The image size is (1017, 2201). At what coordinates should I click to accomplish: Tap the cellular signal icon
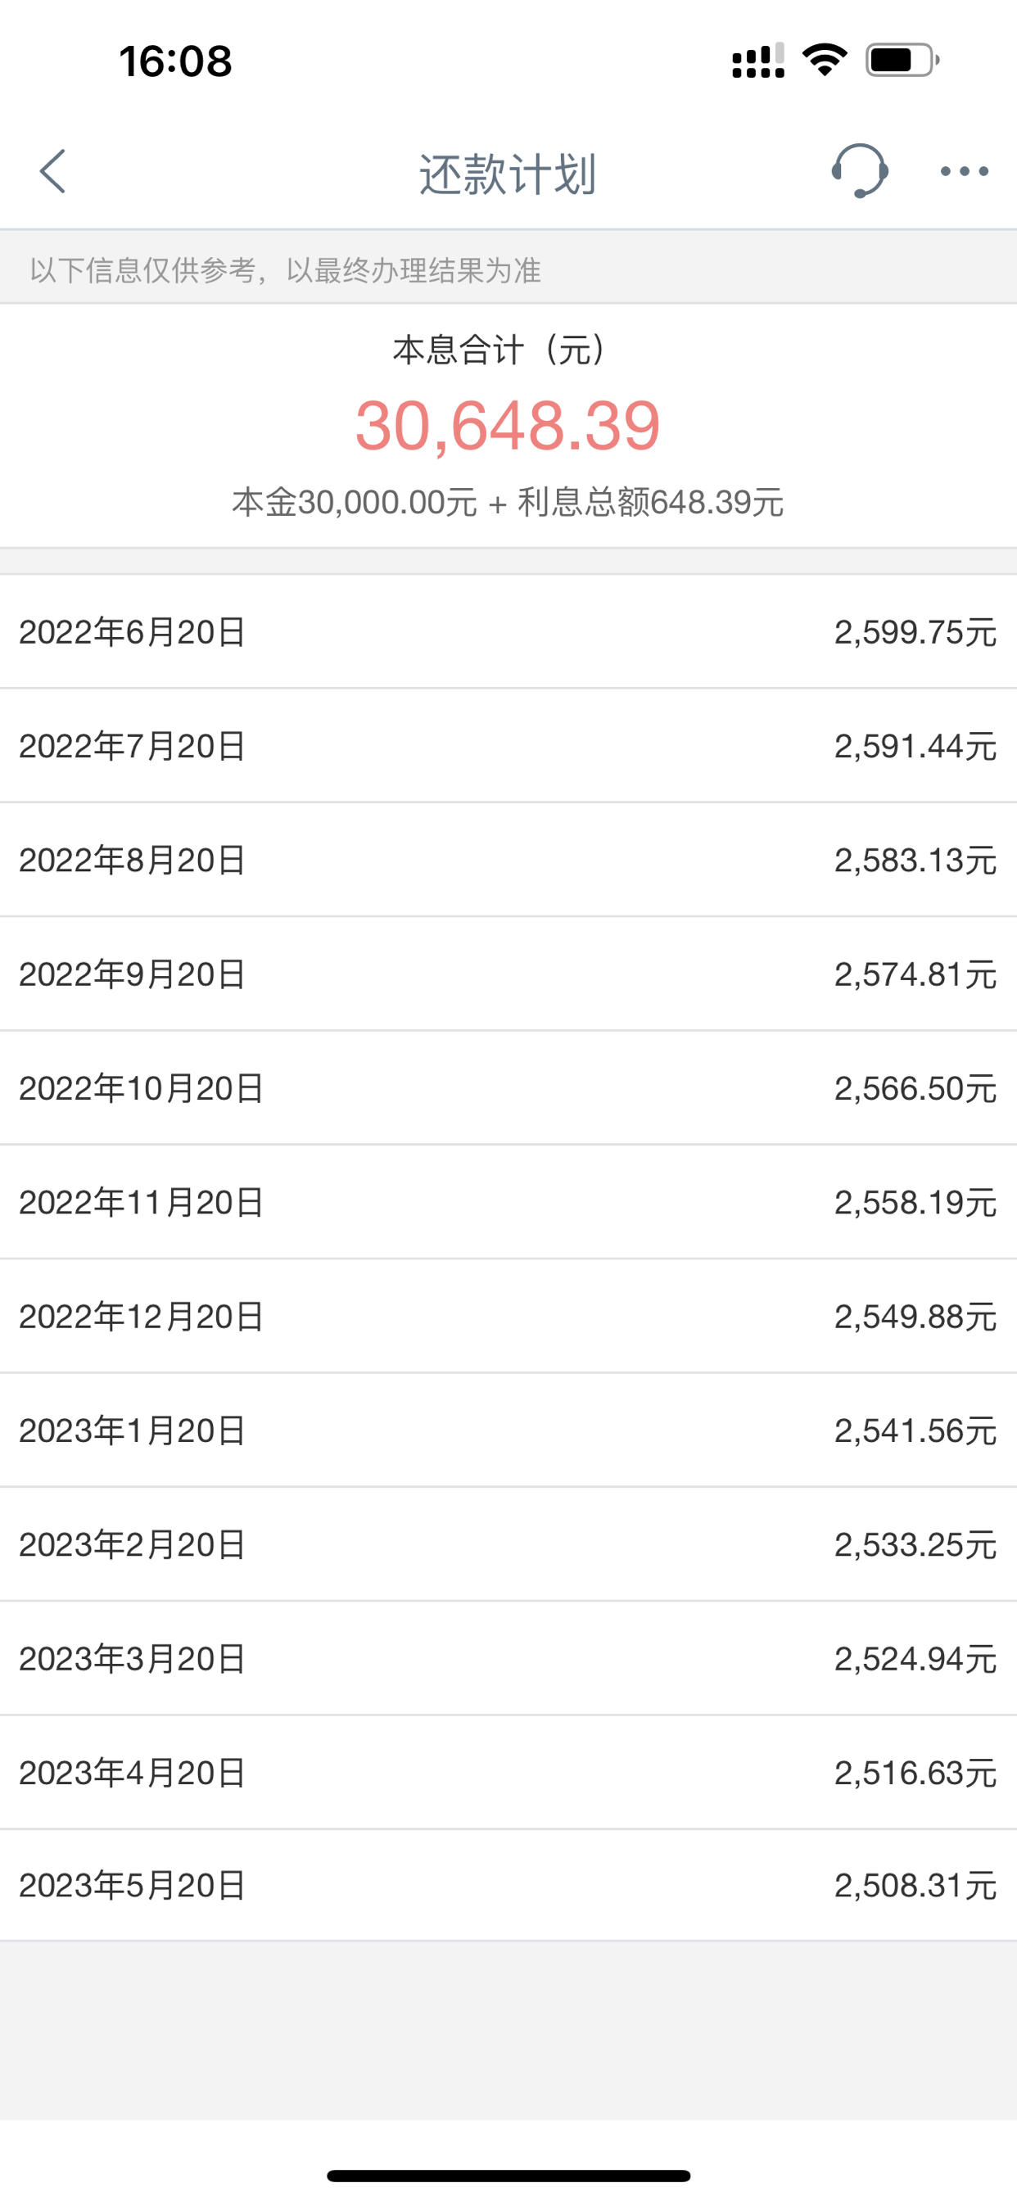tap(758, 61)
